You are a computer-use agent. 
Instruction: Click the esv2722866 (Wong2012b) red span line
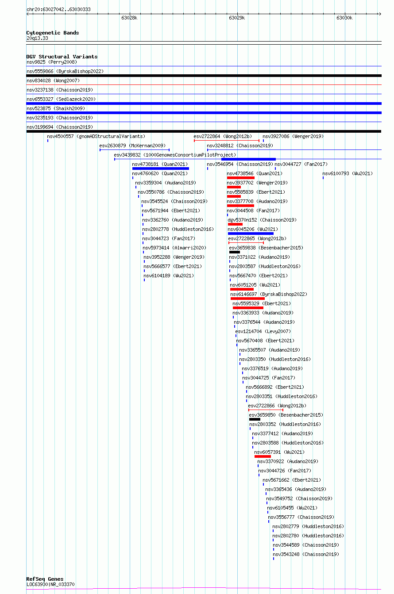coord(266,410)
